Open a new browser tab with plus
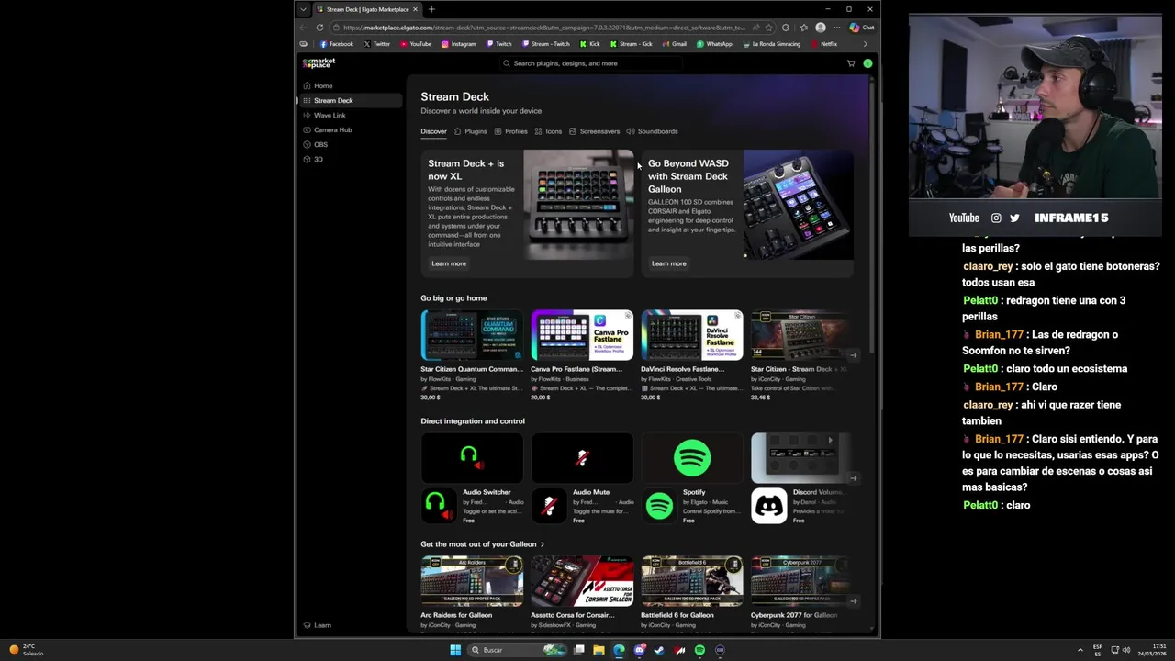Viewport: 1175px width, 661px height. [431, 9]
